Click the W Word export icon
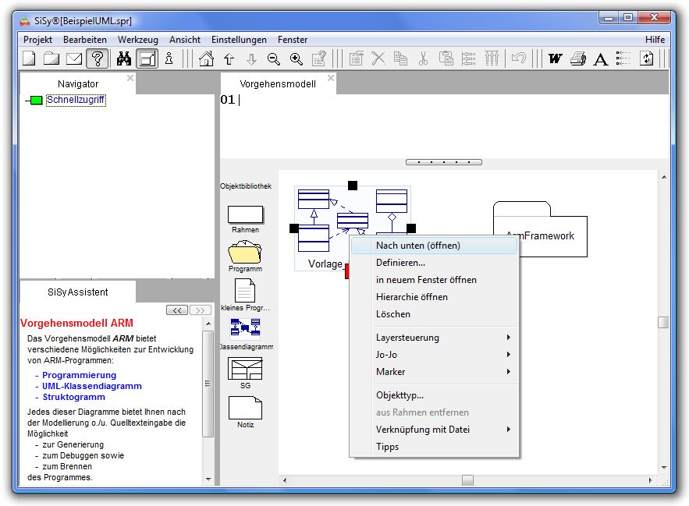 tap(556, 58)
